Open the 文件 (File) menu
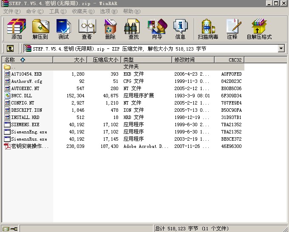Viewport: 289px width, 232px height. click(x=11, y=11)
